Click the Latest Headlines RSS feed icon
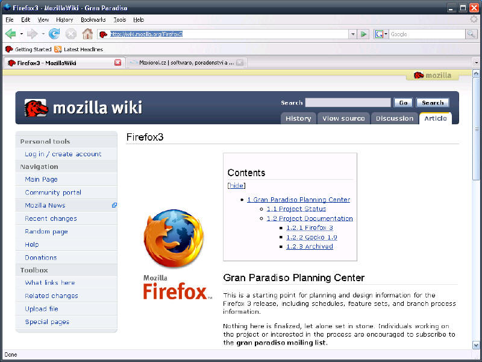Viewport: 482px width, 362px height. tap(58, 49)
